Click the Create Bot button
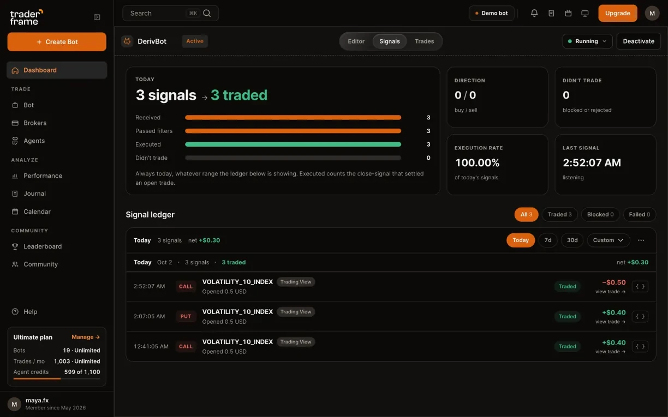This screenshot has width=668, height=417. [57, 42]
